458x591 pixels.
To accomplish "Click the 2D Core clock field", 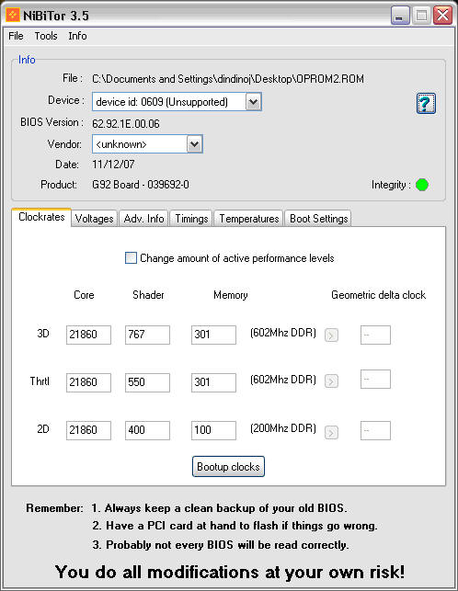I will pos(88,430).
